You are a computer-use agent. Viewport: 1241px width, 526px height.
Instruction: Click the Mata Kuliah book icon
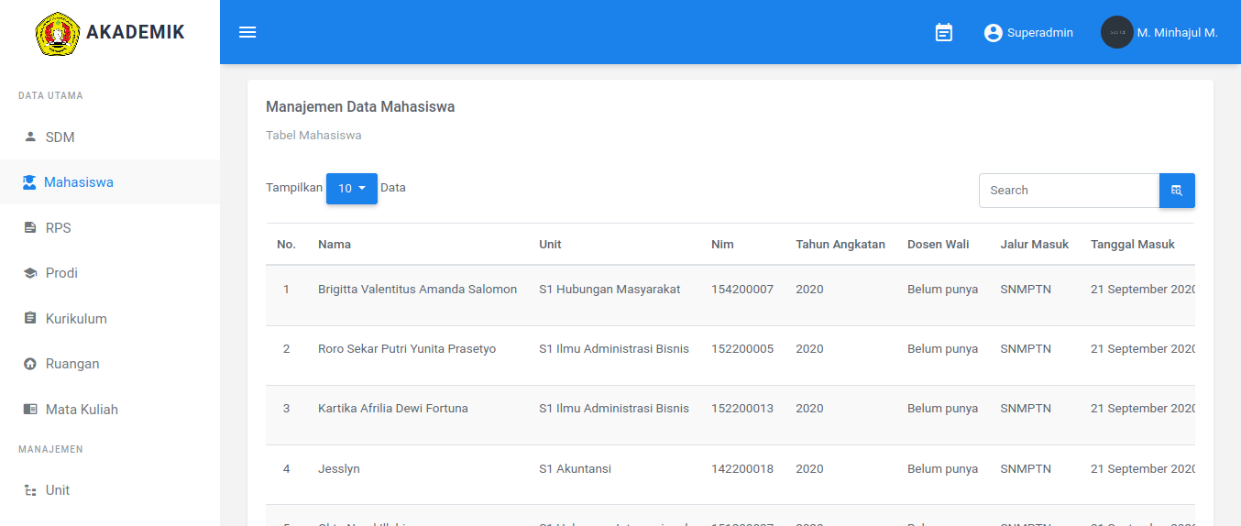[x=30, y=410]
